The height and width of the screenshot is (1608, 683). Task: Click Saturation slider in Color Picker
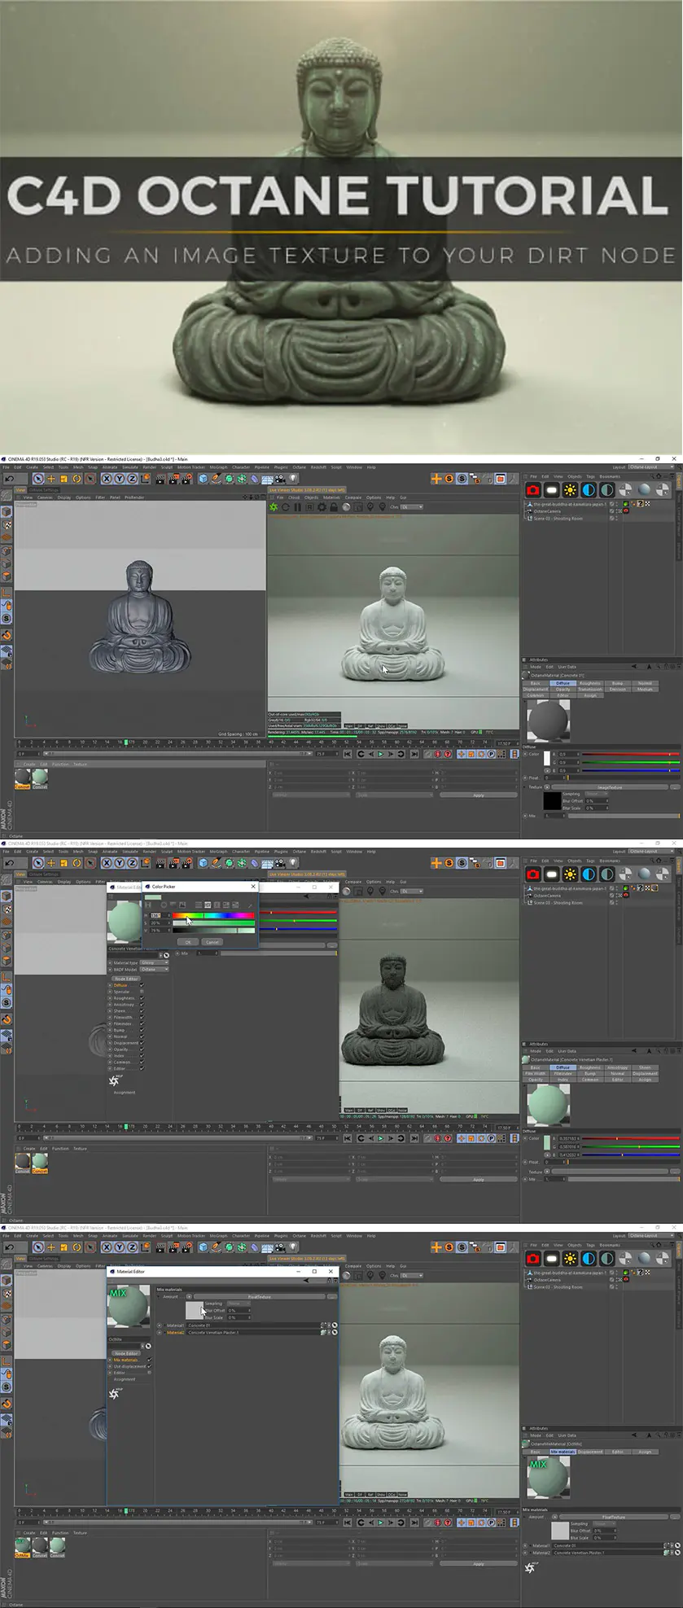click(x=213, y=922)
